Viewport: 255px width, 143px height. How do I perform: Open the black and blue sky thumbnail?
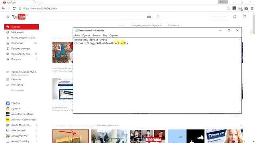pos(186,136)
